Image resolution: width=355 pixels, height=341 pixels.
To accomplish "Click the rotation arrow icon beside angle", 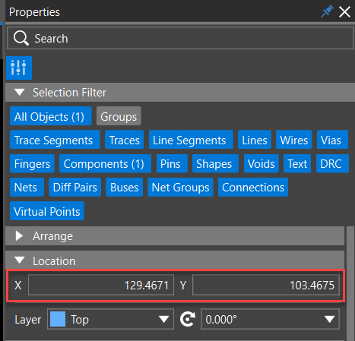I will pos(188,319).
